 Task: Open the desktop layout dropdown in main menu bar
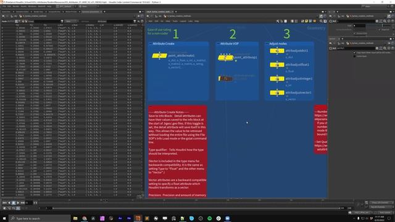(65, 6)
